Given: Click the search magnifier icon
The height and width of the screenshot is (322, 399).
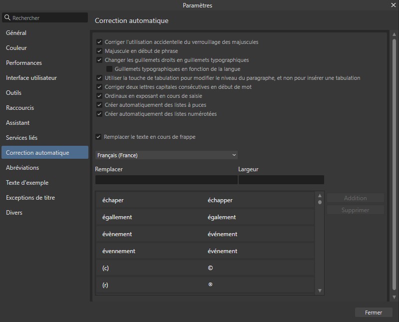Looking at the screenshot, I should click(x=7, y=18).
